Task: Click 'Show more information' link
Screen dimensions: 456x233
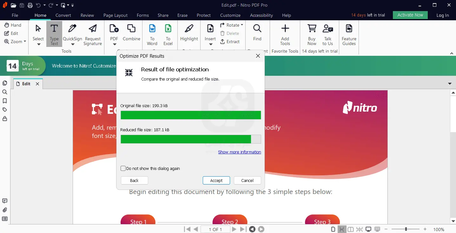Action: (x=239, y=152)
